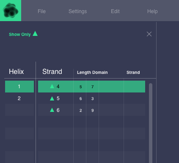179x163 pixels.
Task: Select helix 1 in the list
Action: pyautogui.click(x=19, y=87)
